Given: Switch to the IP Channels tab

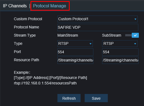Looking at the screenshot, I should pos(15,6).
